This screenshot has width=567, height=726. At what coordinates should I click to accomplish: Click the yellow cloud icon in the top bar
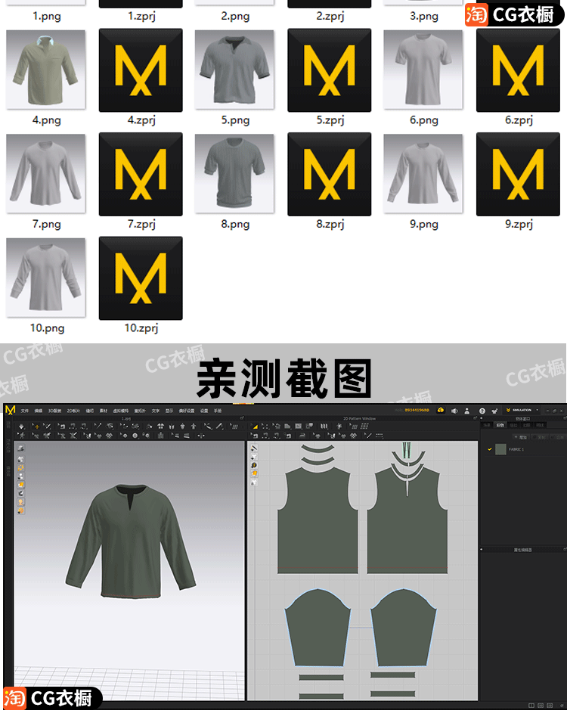click(x=440, y=410)
